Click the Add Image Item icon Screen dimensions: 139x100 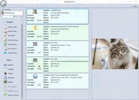point(6,44)
